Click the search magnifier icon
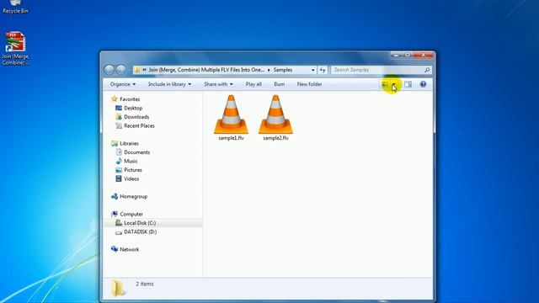 point(427,70)
